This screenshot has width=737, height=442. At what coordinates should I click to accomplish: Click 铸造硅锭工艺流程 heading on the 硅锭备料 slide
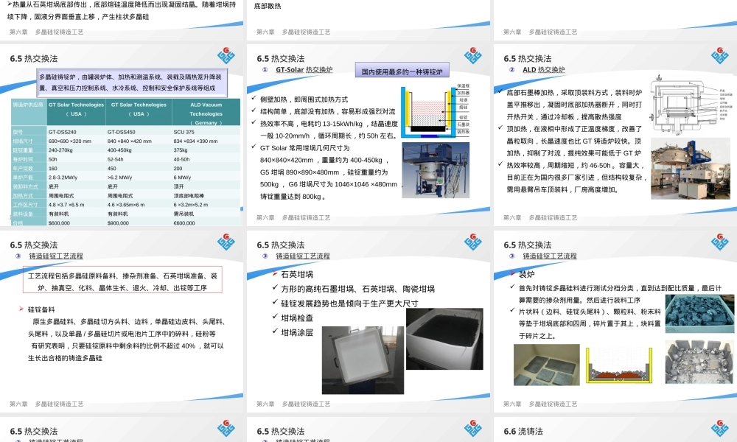pos(56,256)
